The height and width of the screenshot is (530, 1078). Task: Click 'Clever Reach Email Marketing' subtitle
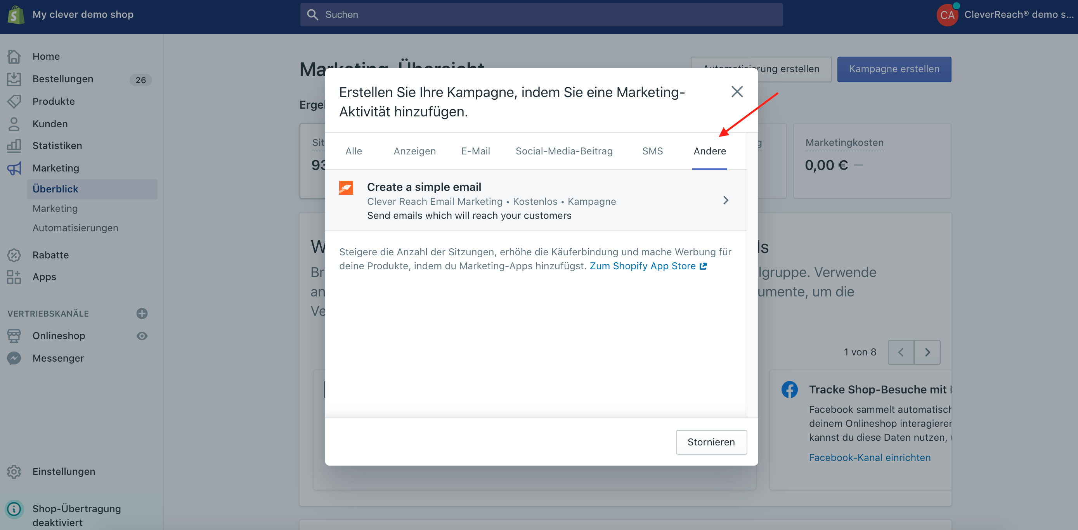coord(435,202)
